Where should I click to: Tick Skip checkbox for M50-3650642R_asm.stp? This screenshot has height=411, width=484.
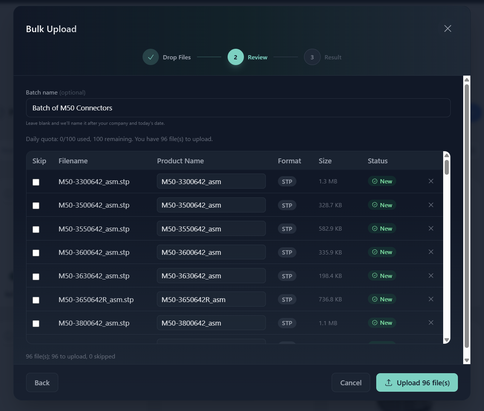pos(36,300)
